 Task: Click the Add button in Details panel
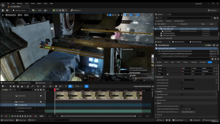tap(208, 45)
